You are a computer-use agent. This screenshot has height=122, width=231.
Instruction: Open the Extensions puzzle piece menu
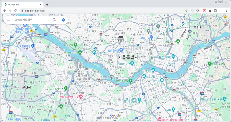pyautogui.click(x=210, y=11)
